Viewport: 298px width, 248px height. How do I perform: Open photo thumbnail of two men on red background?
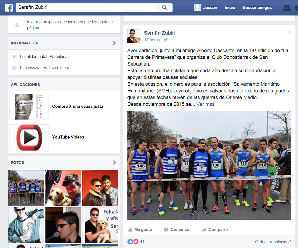point(100,188)
